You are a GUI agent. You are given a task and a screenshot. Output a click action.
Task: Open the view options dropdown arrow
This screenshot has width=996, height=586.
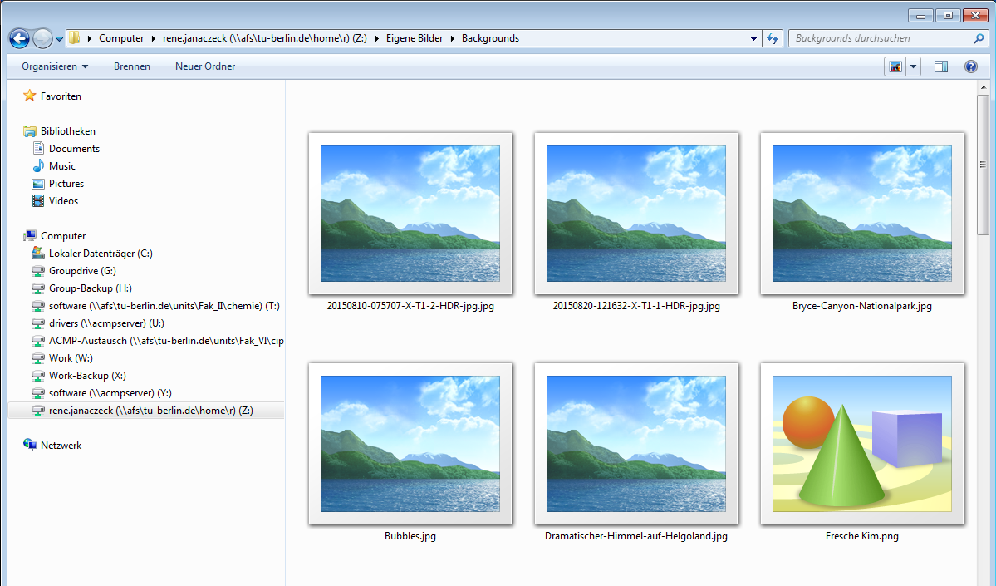pyautogui.click(x=914, y=66)
